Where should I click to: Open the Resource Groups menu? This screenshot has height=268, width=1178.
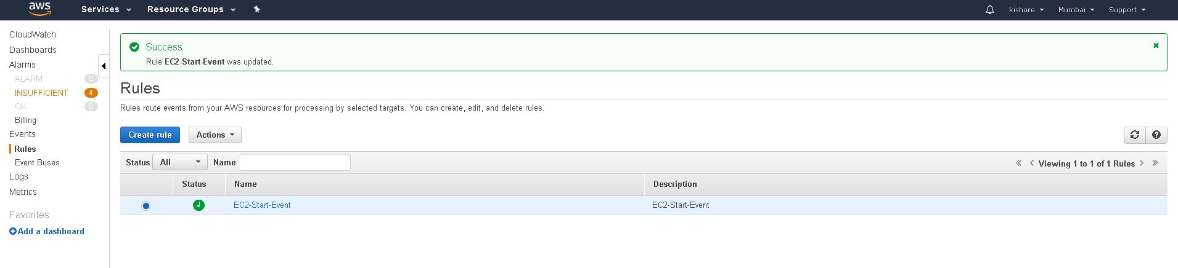[x=191, y=9]
